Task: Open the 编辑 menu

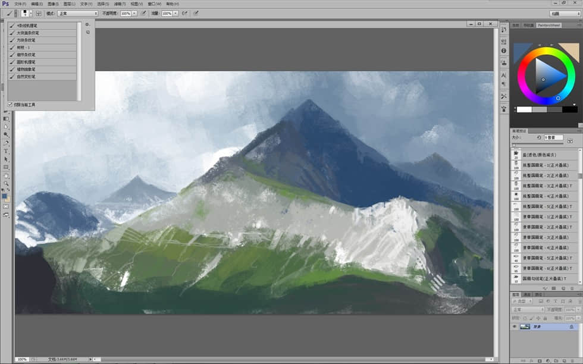Action: click(37, 4)
